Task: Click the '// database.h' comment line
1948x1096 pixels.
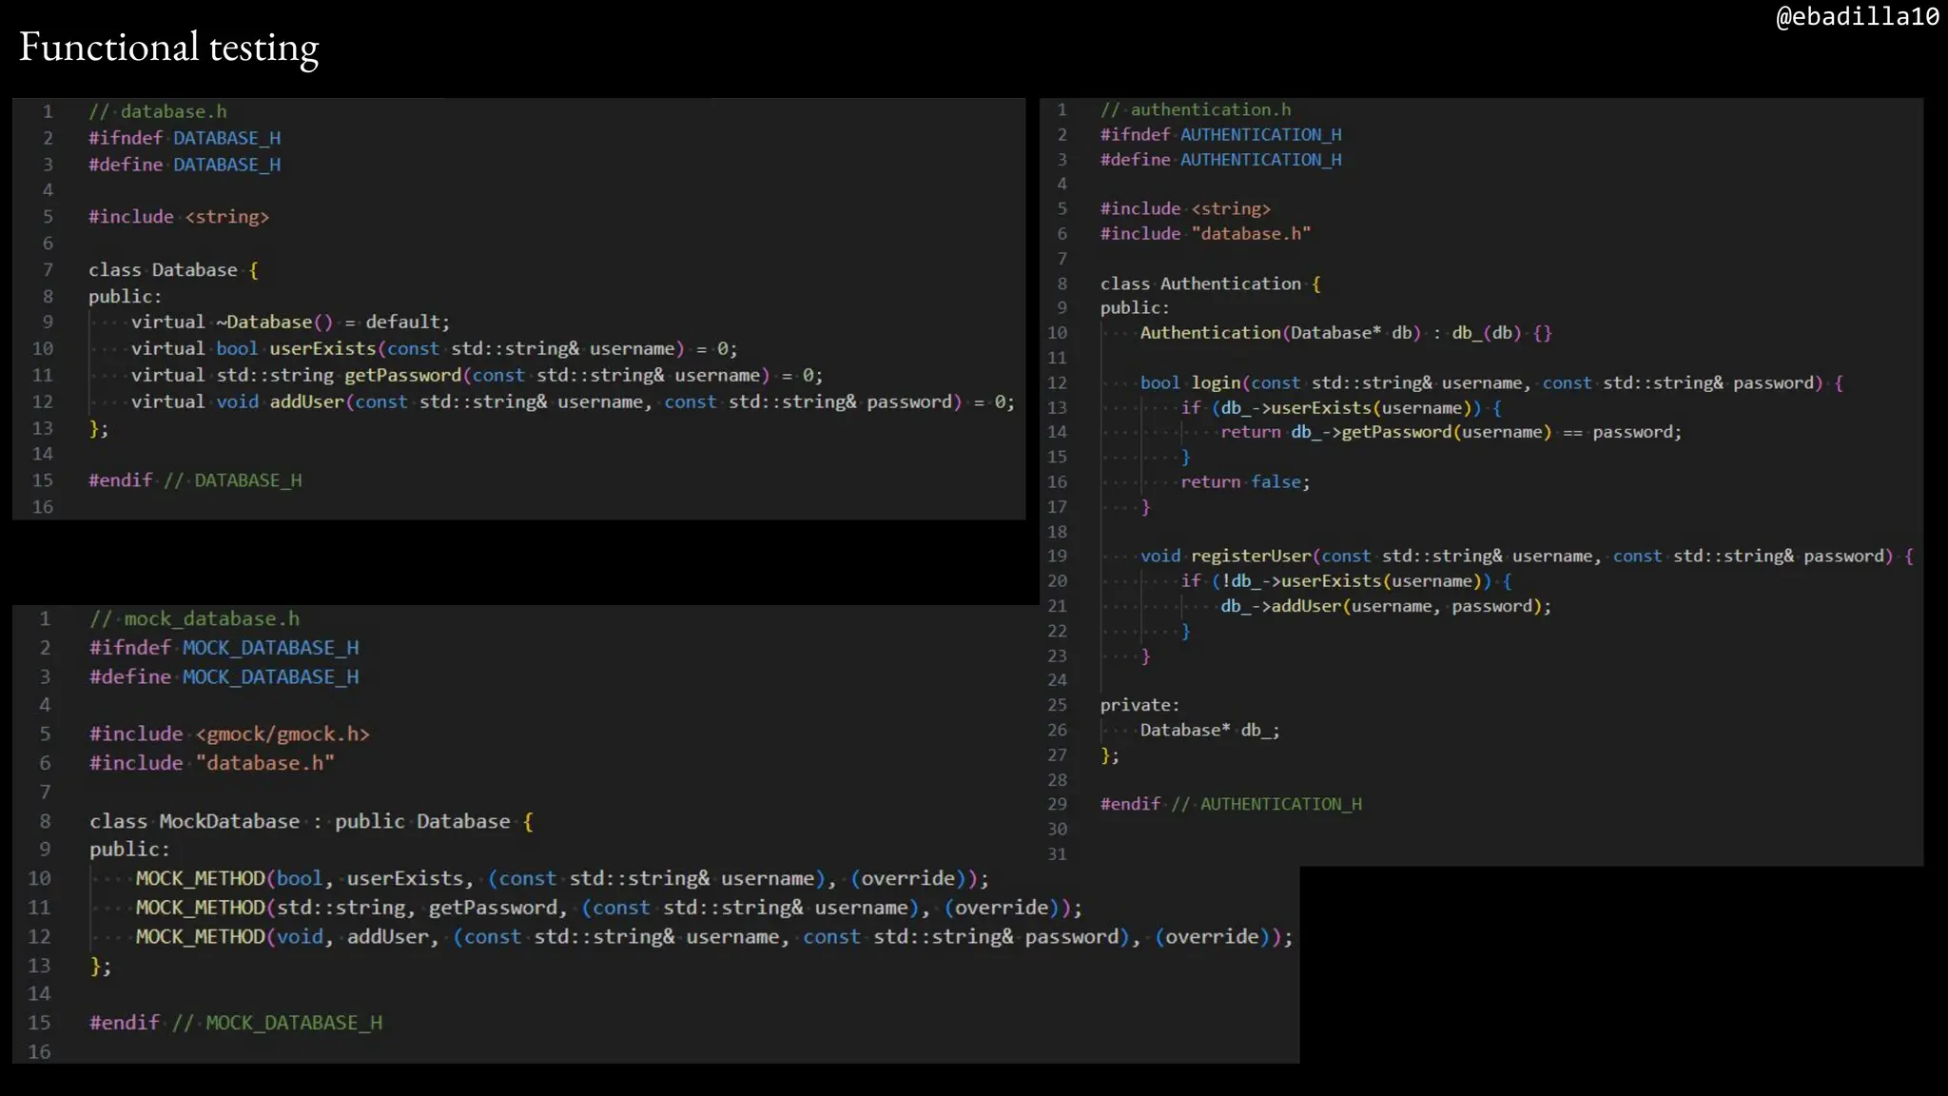Action: coord(158,111)
